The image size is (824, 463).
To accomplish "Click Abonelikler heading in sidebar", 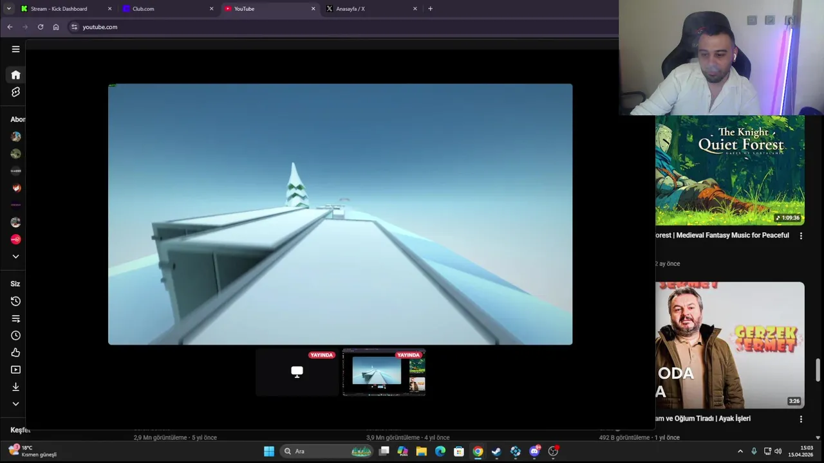I will click(x=18, y=120).
